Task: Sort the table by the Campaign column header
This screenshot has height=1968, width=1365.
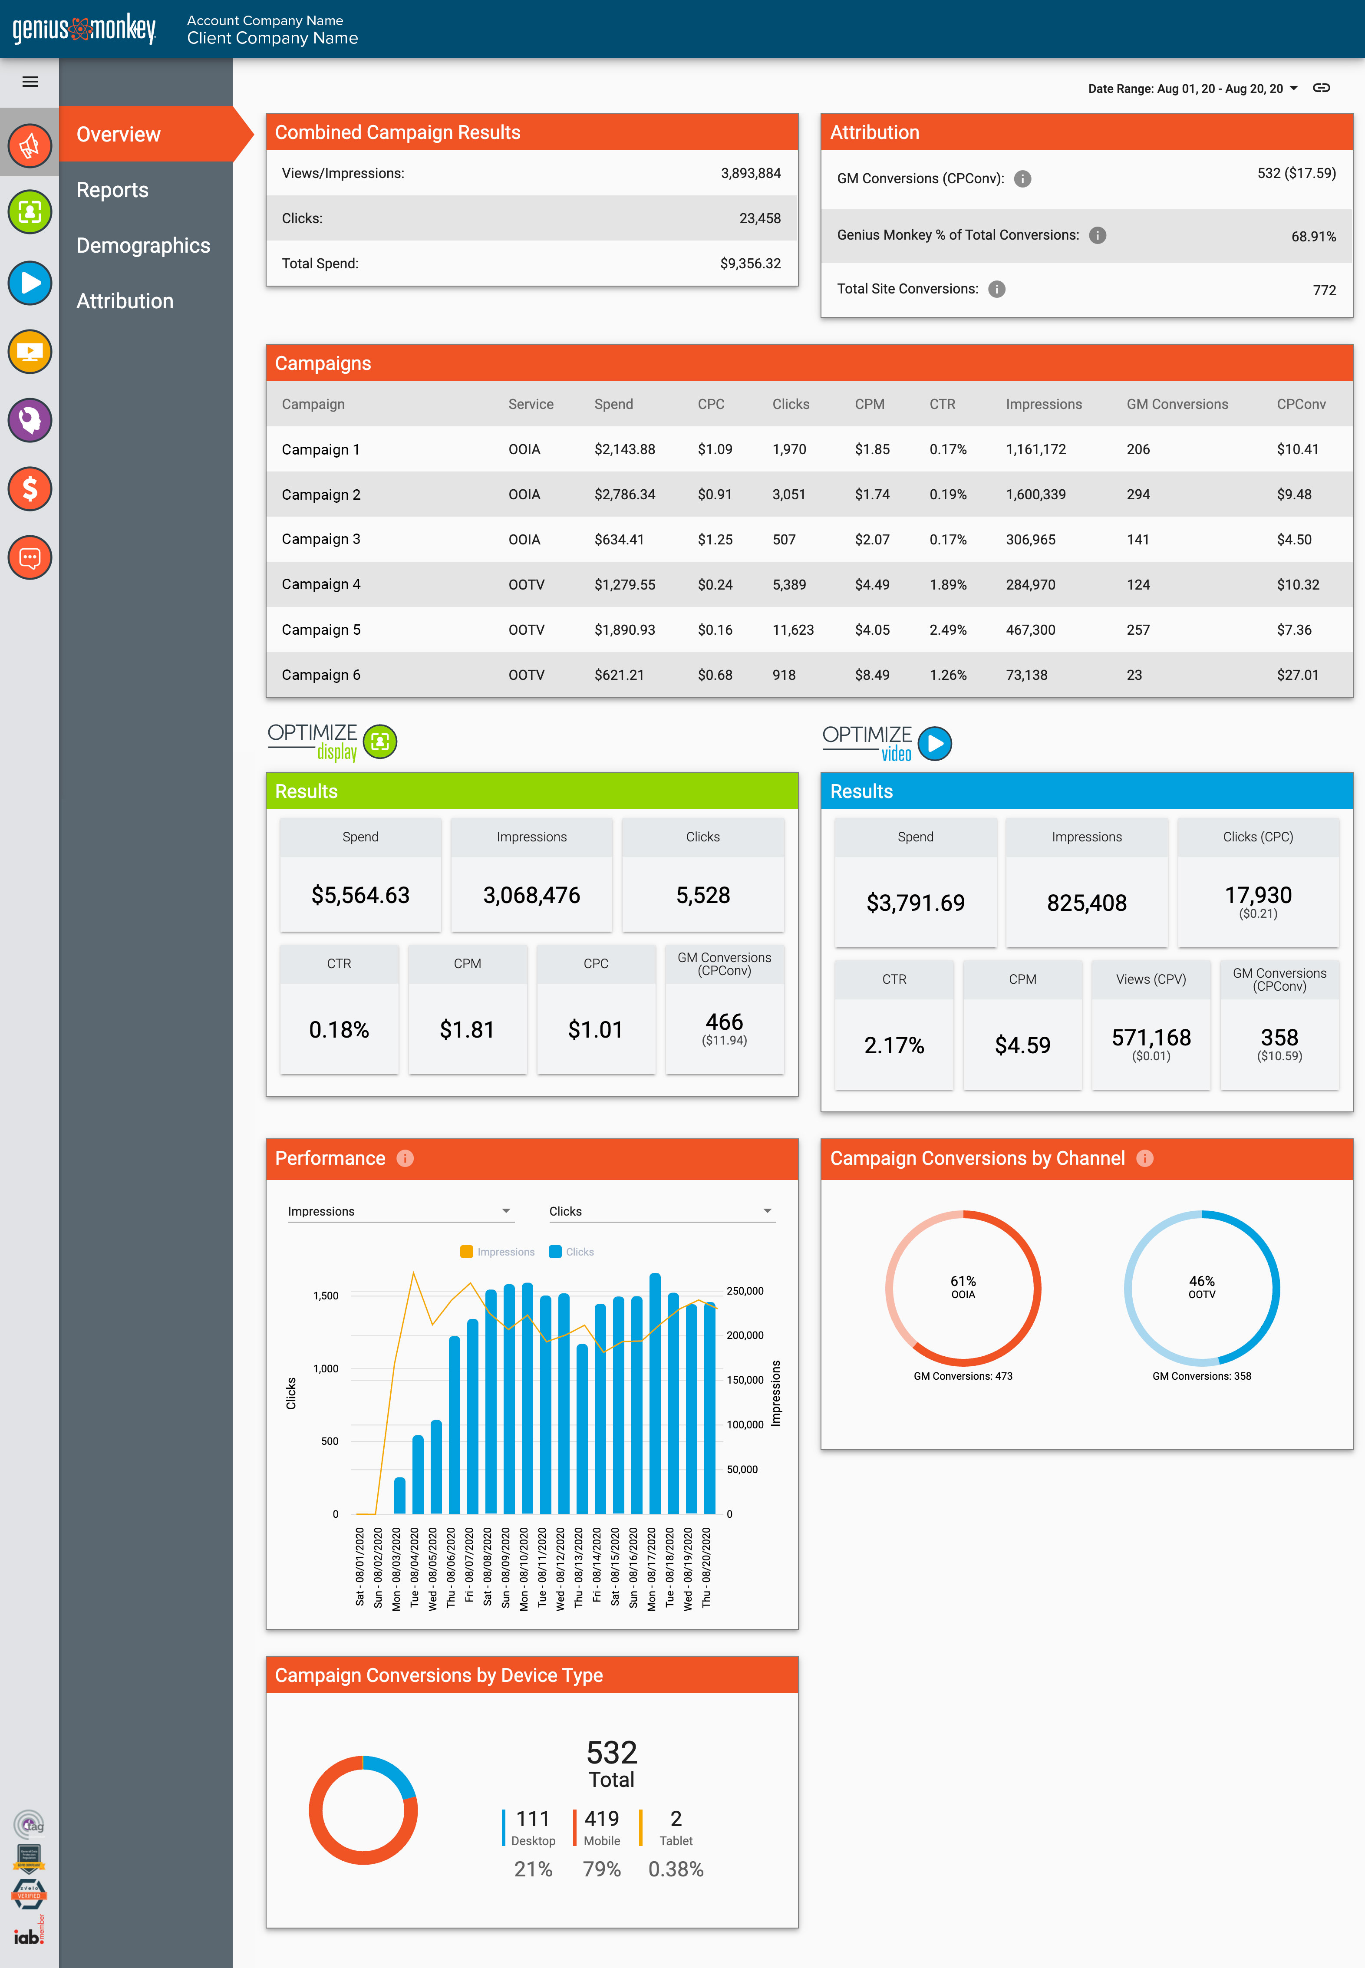Action: point(313,405)
